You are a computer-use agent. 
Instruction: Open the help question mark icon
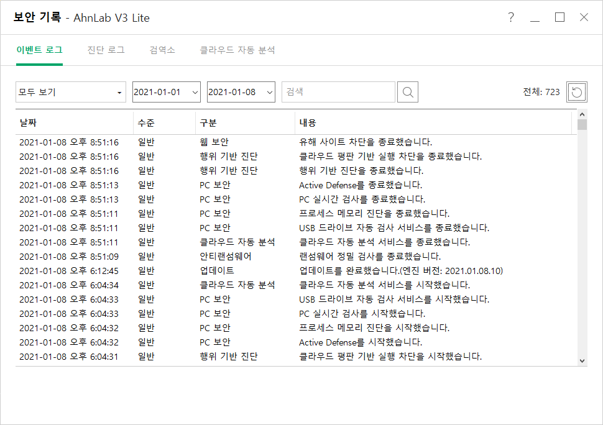511,17
